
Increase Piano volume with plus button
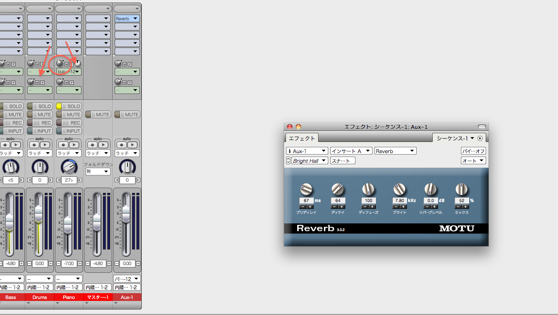(80, 264)
